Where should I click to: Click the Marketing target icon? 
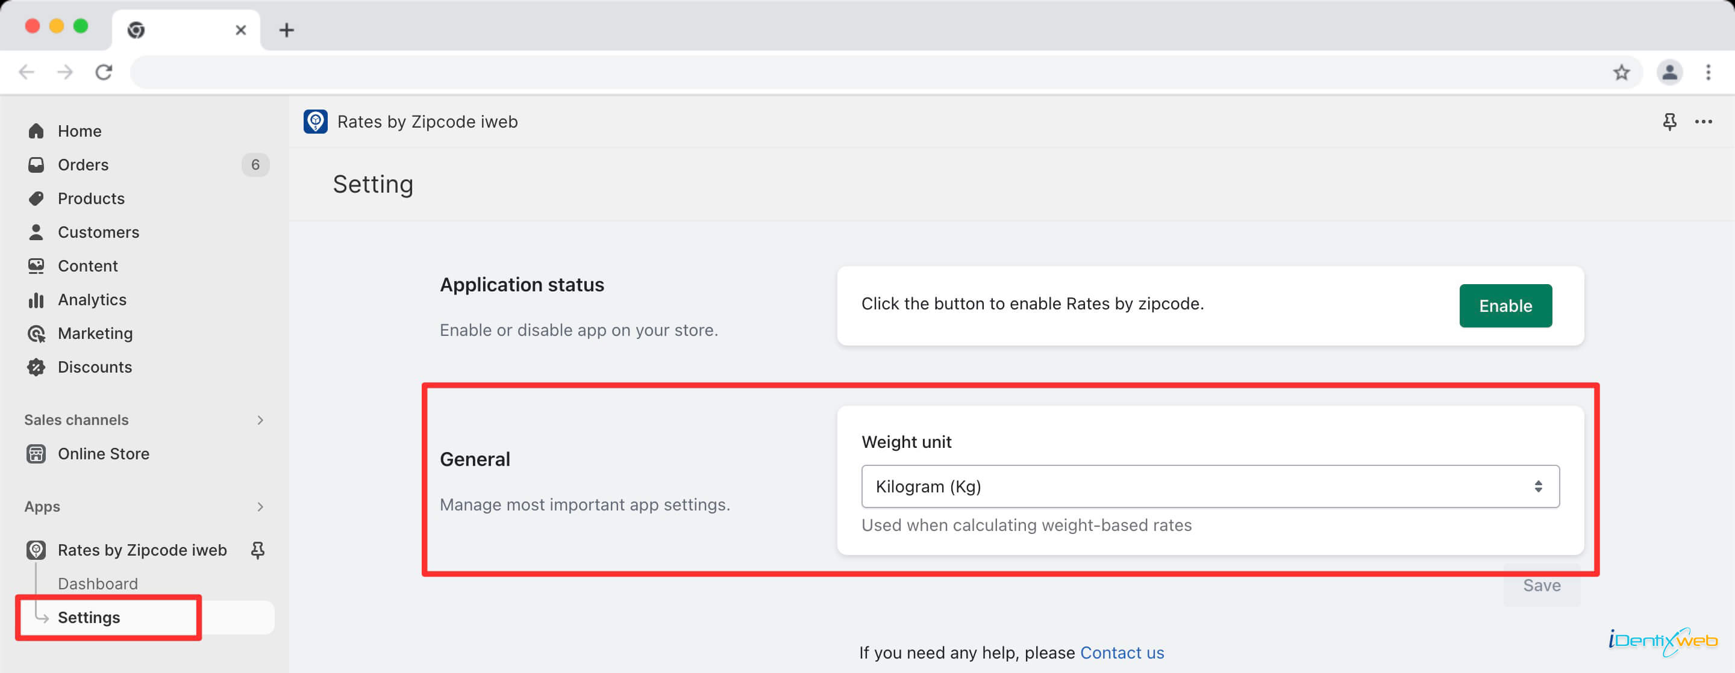(x=36, y=333)
